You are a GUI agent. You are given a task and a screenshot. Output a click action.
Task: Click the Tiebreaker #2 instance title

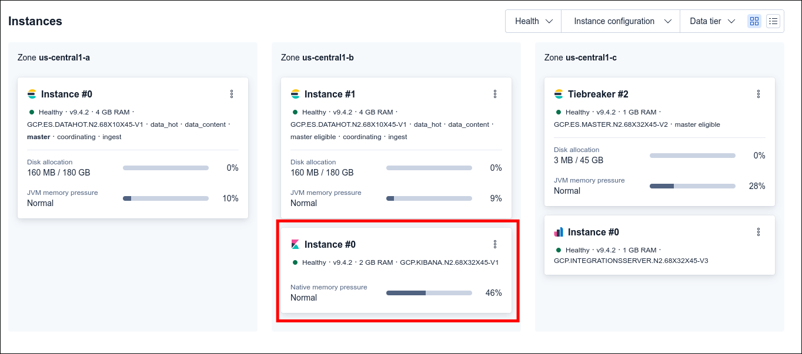click(x=598, y=94)
